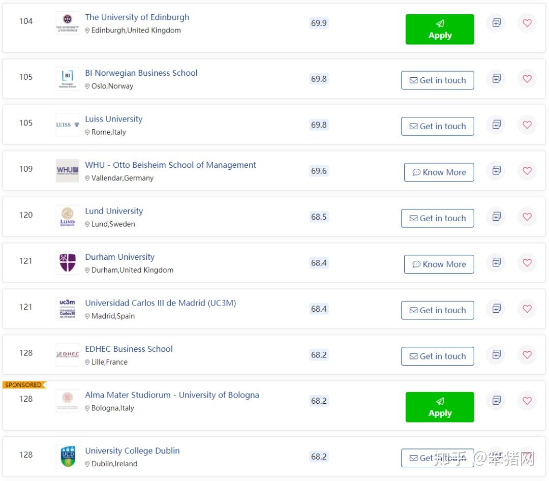Click the Lund University logo thumbnail
The height and width of the screenshot is (481, 549).
[67, 217]
